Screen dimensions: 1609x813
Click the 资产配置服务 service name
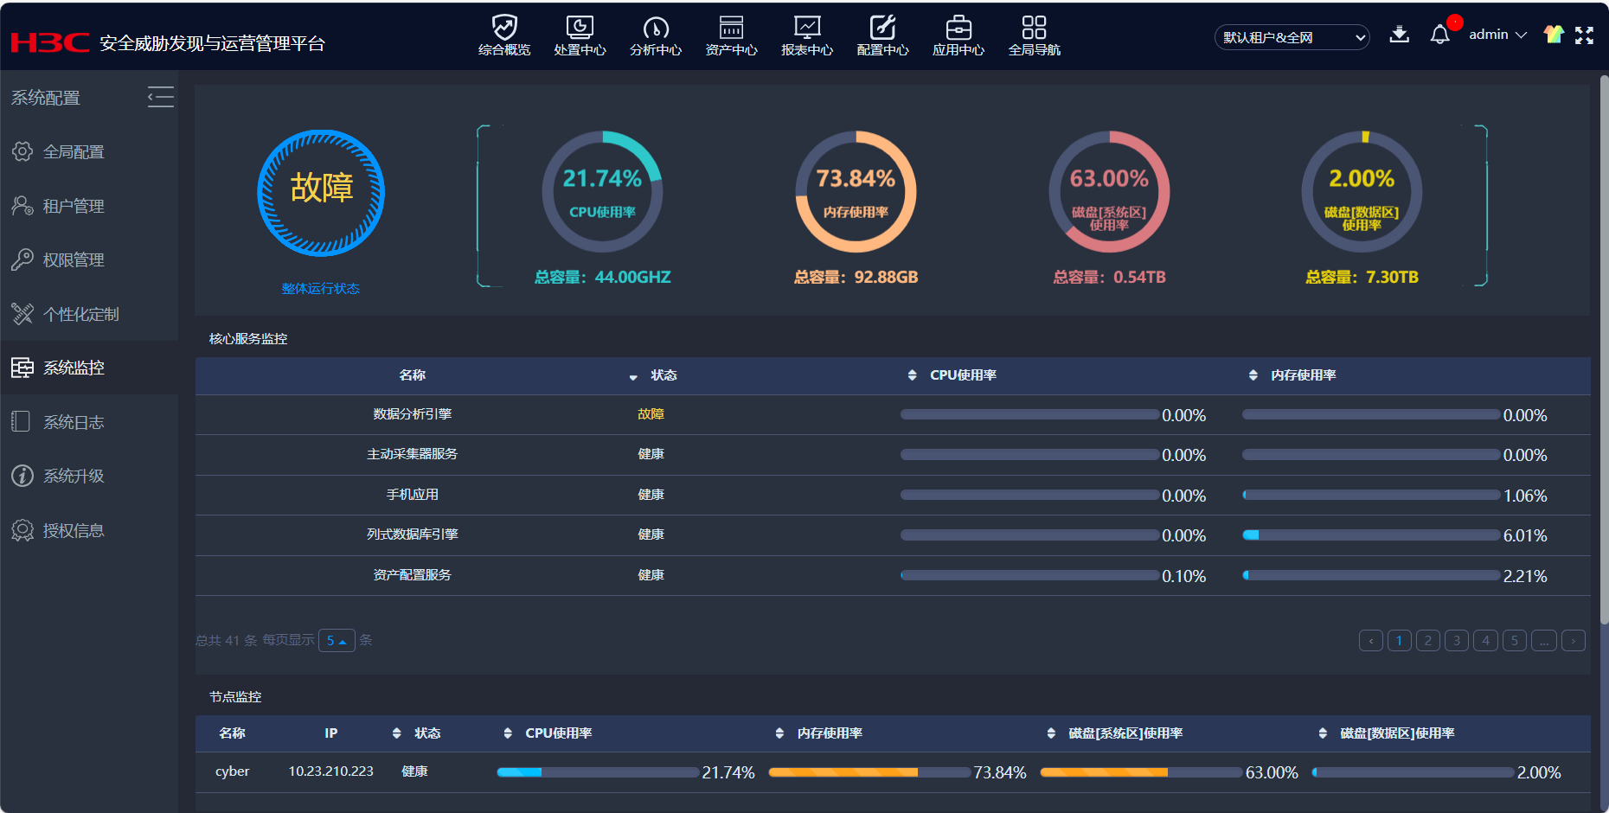coord(412,575)
